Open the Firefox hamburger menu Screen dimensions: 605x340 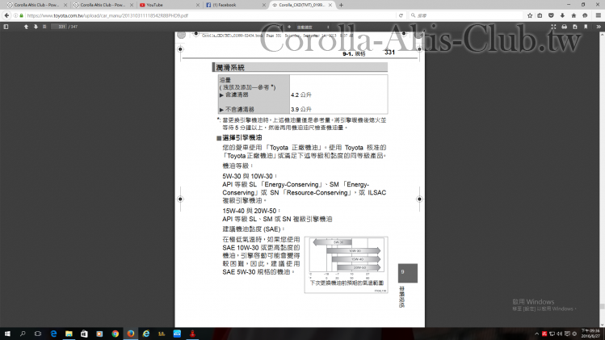point(598,15)
